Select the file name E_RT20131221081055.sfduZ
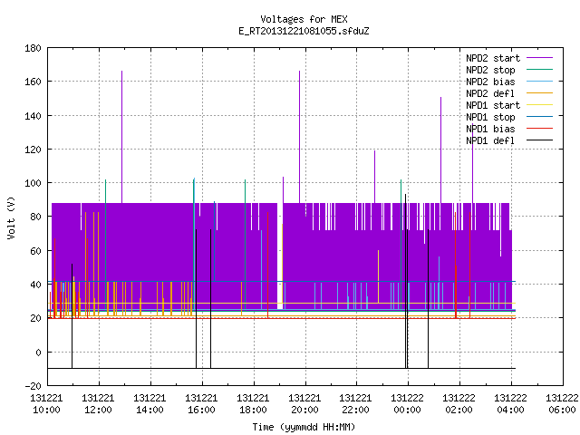This screenshot has height=435, width=580. [304, 31]
